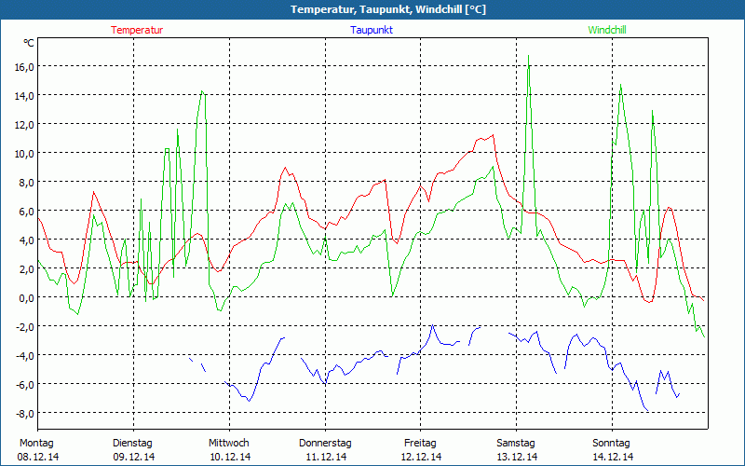Select the -4,0 y-axis value
Viewport: 745px width, 466px height.
coord(25,356)
